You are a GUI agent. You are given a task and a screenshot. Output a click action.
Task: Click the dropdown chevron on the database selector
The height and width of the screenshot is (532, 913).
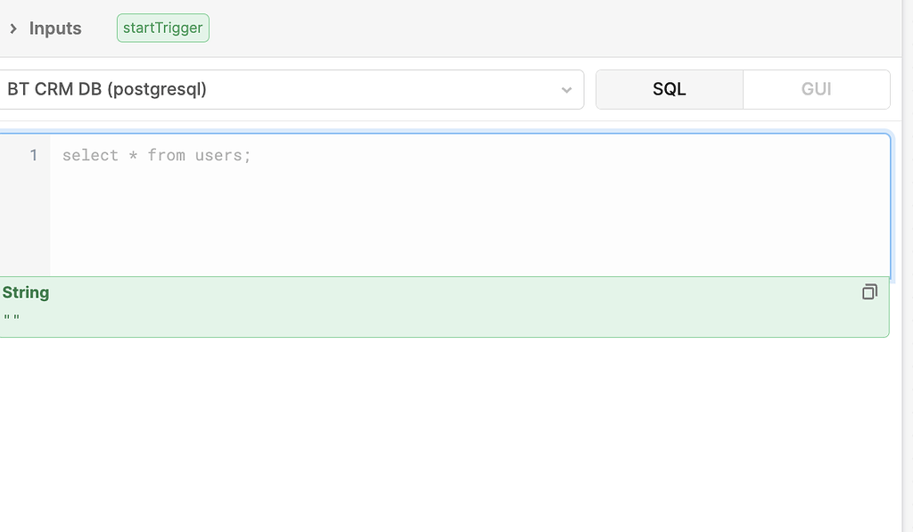pyautogui.click(x=567, y=89)
